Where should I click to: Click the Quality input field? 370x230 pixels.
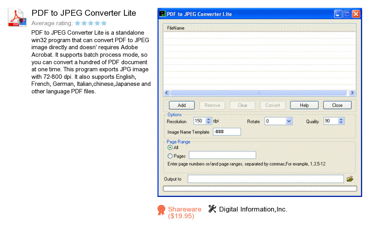pos(331,121)
